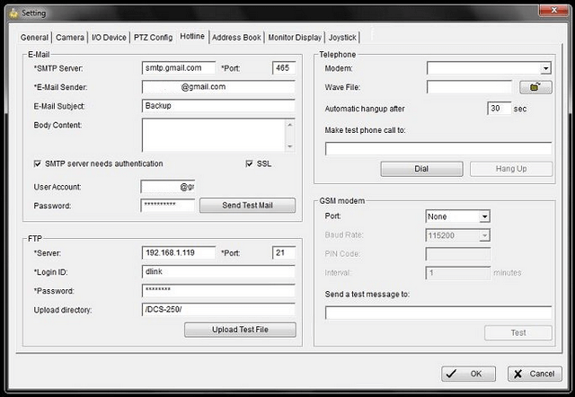The height and width of the screenshot is (397, 575).
Task: Open the Camera tab
Action: (x=70, y=38)
